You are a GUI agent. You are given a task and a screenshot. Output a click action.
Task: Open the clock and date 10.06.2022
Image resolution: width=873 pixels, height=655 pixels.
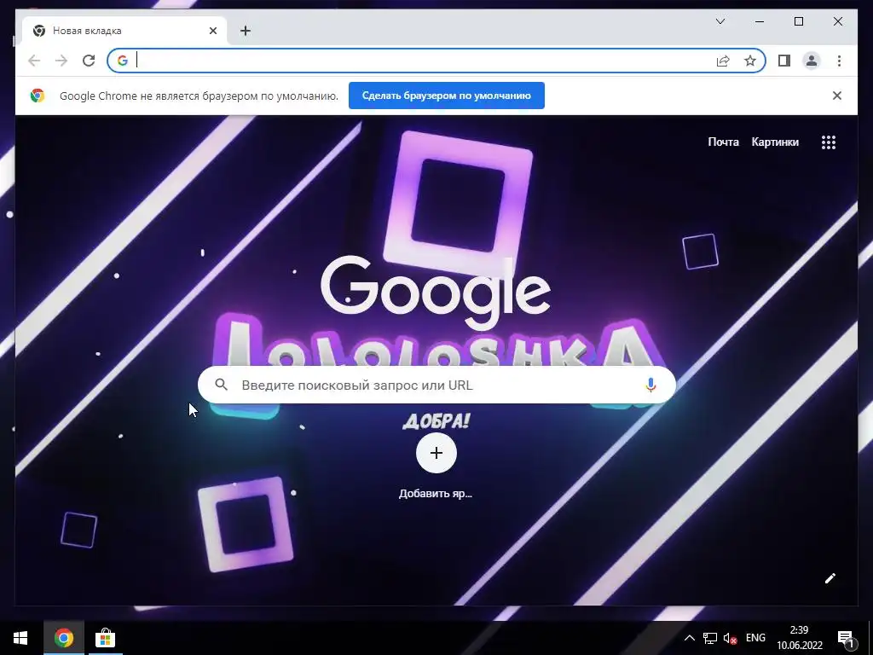[x=800, y=638]
